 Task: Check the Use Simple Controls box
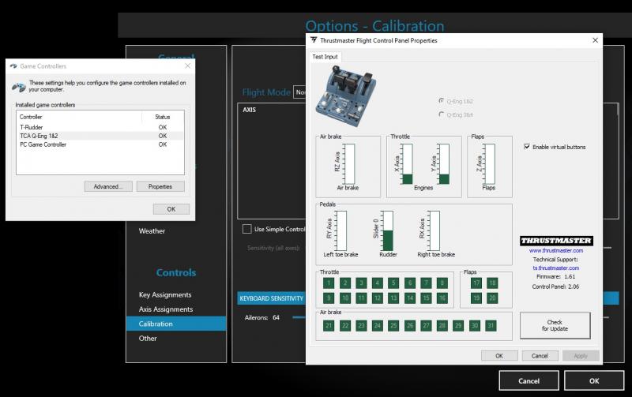246,229
